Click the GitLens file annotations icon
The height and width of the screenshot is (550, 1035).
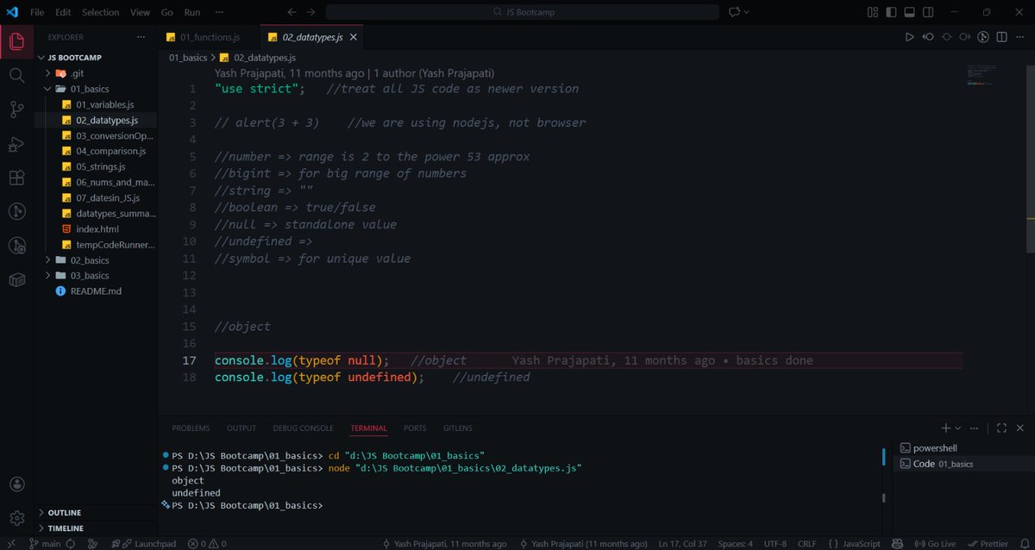click(982, 37)
